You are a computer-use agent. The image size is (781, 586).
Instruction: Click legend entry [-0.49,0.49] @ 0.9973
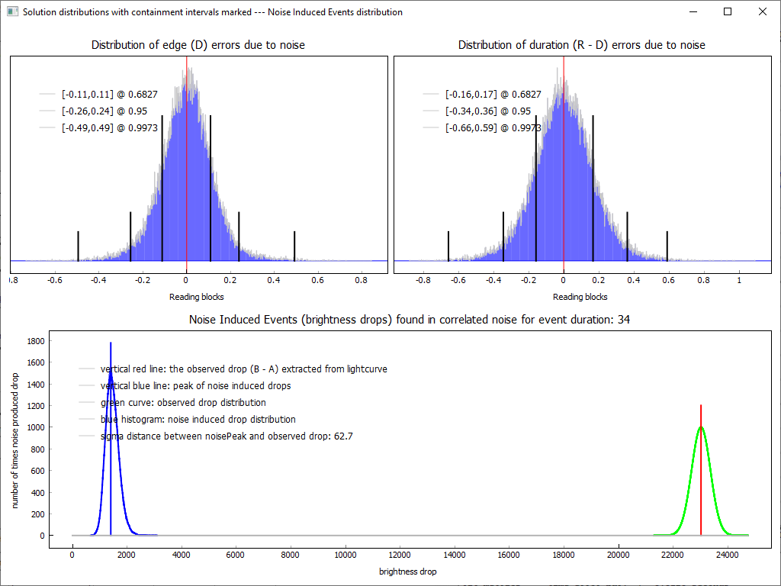point(109,128)
